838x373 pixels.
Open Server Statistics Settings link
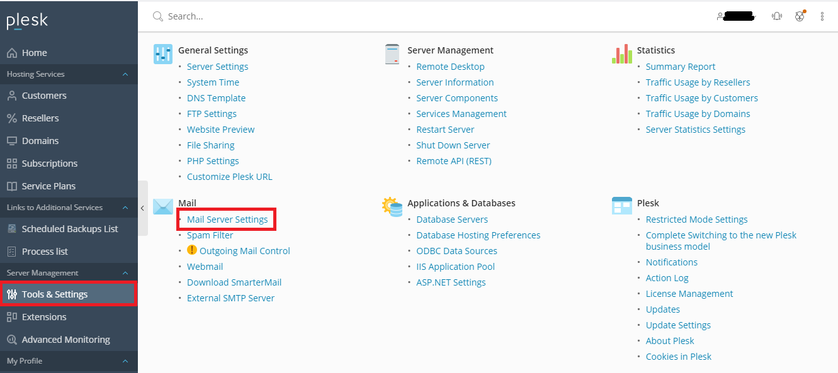click(696, 130)
